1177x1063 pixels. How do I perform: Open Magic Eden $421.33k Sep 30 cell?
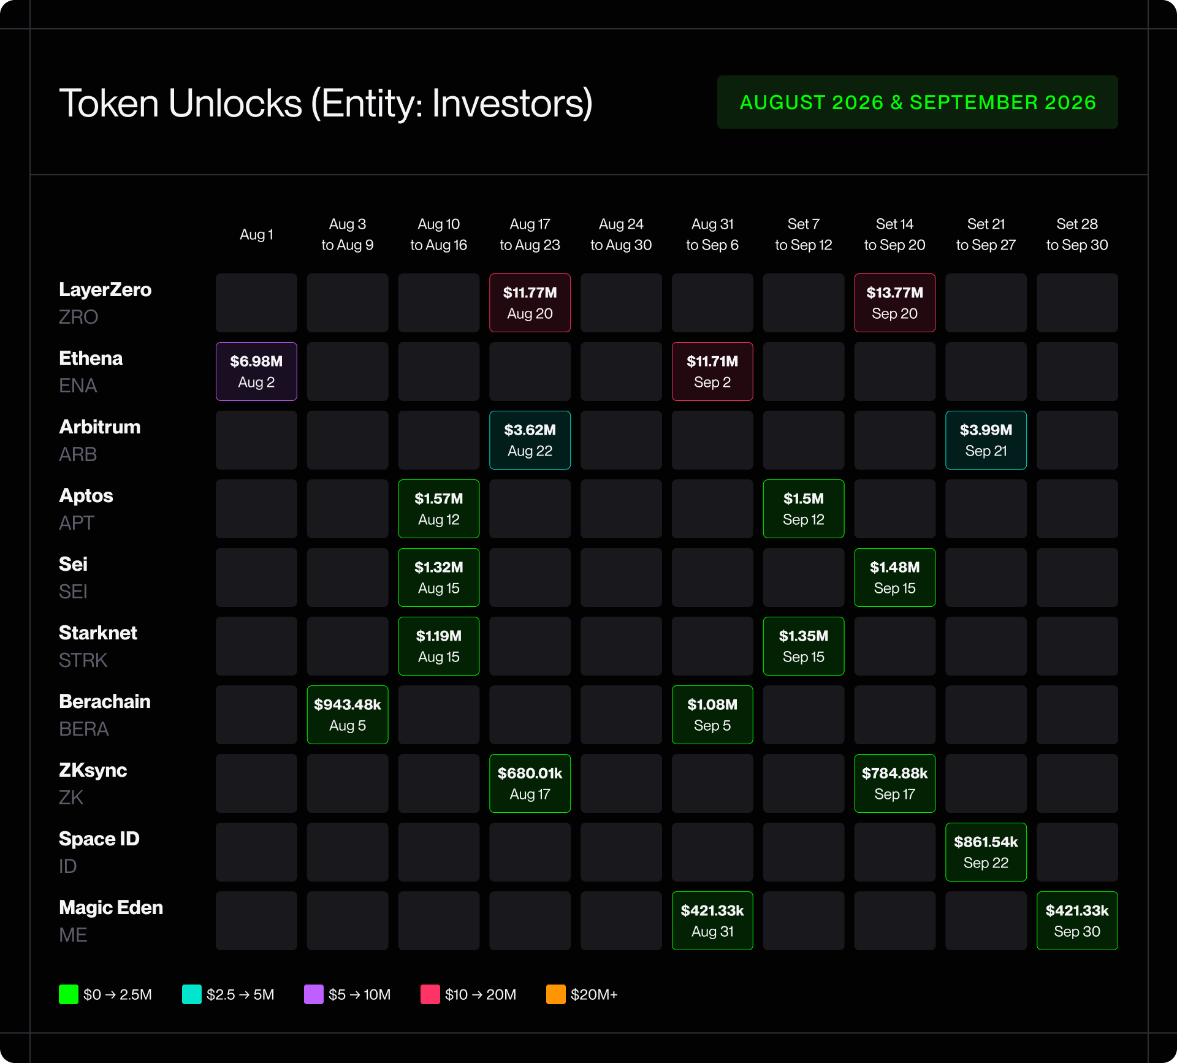click(x=1077, y=921)
